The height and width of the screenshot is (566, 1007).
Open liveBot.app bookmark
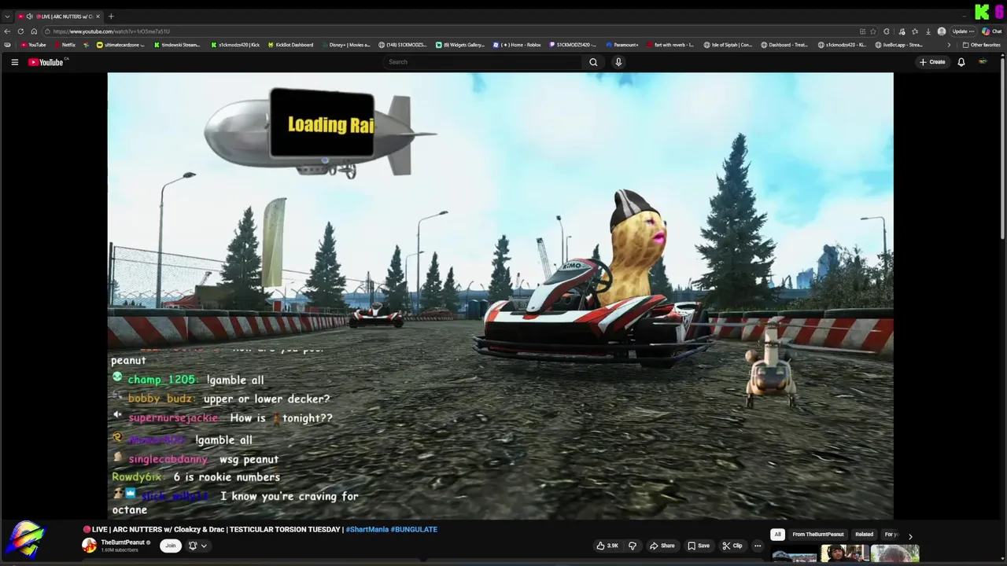click(898, 45)
